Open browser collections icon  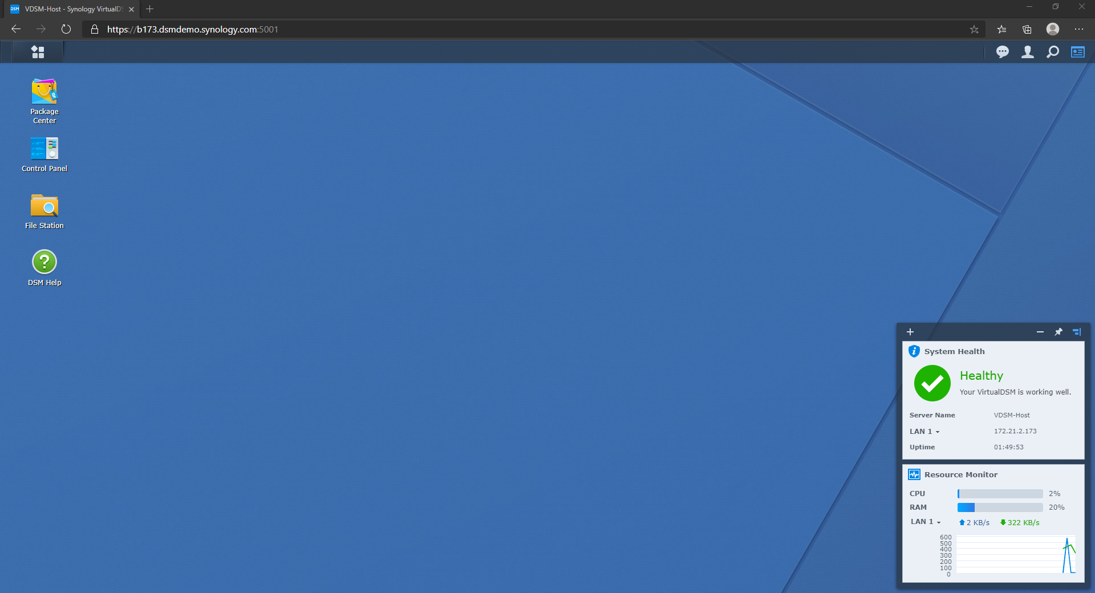click(x=1027, y=29)
